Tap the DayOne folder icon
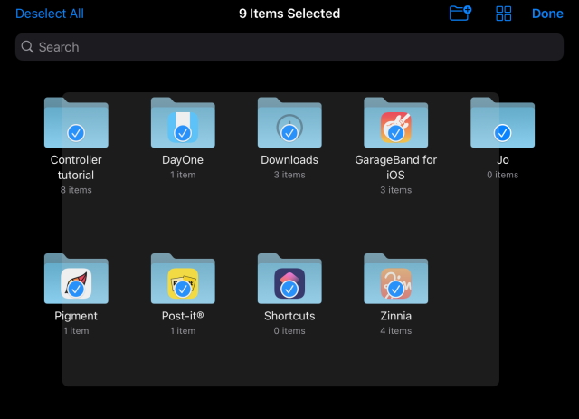 pos(183,122)
